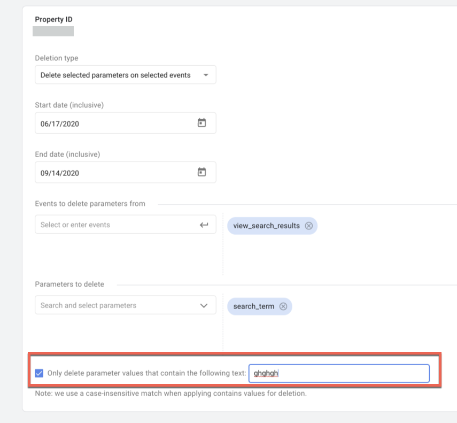Screen dimensions: 457x423
Task: Select the search_term parameter chip
Action: 253,306
